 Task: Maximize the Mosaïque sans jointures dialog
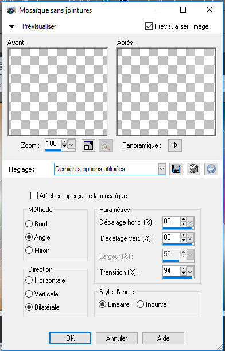click(x=183, y=10)
